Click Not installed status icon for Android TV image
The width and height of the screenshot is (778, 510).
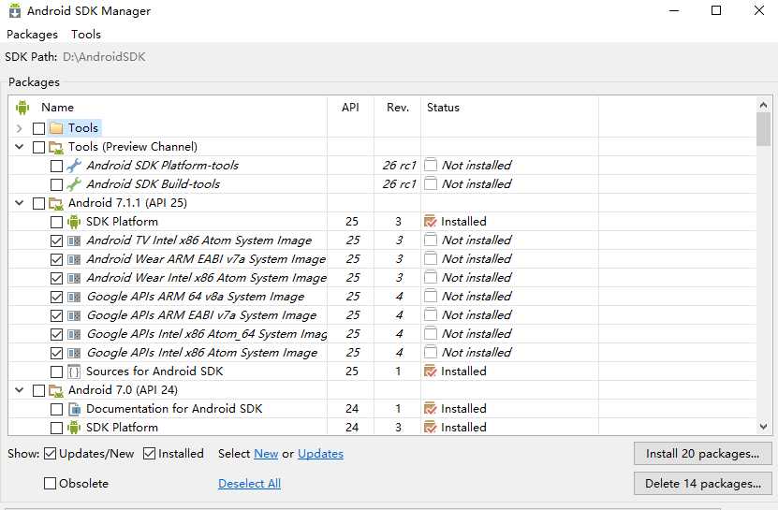click(431, 240)
